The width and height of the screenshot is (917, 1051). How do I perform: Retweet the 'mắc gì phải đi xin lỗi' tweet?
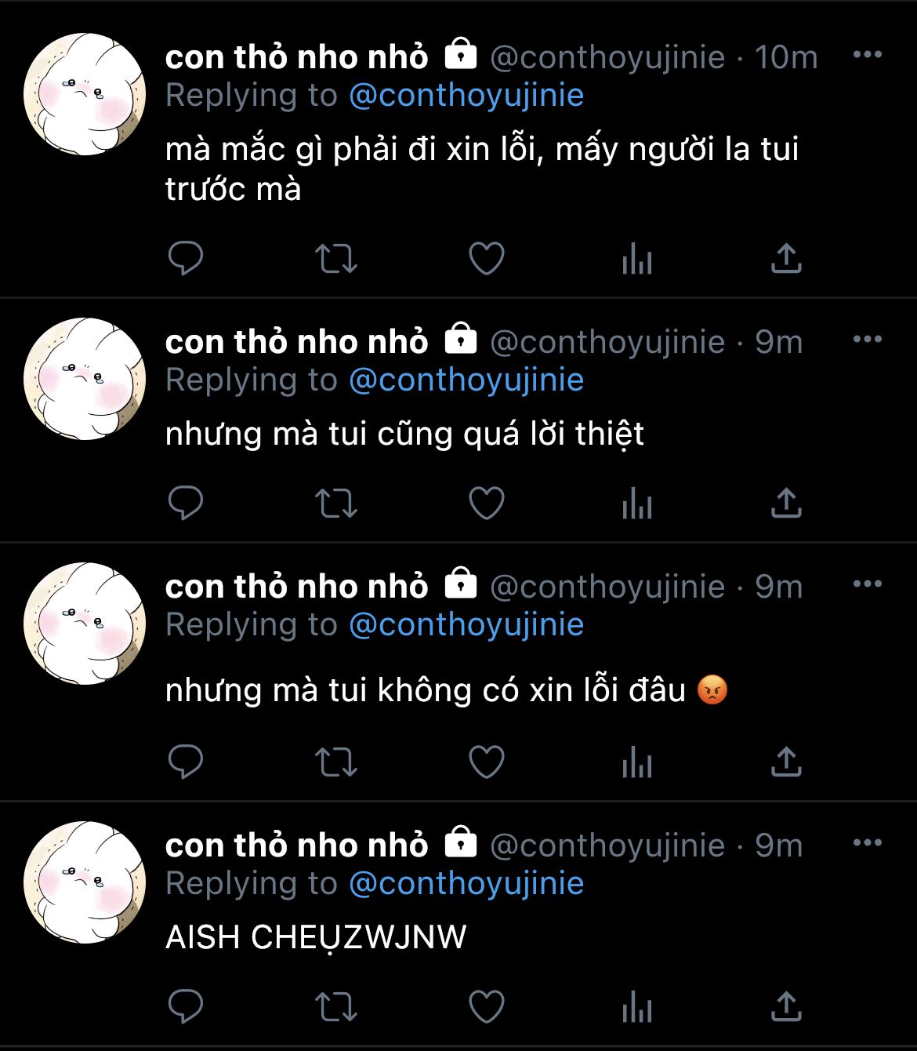335,258
